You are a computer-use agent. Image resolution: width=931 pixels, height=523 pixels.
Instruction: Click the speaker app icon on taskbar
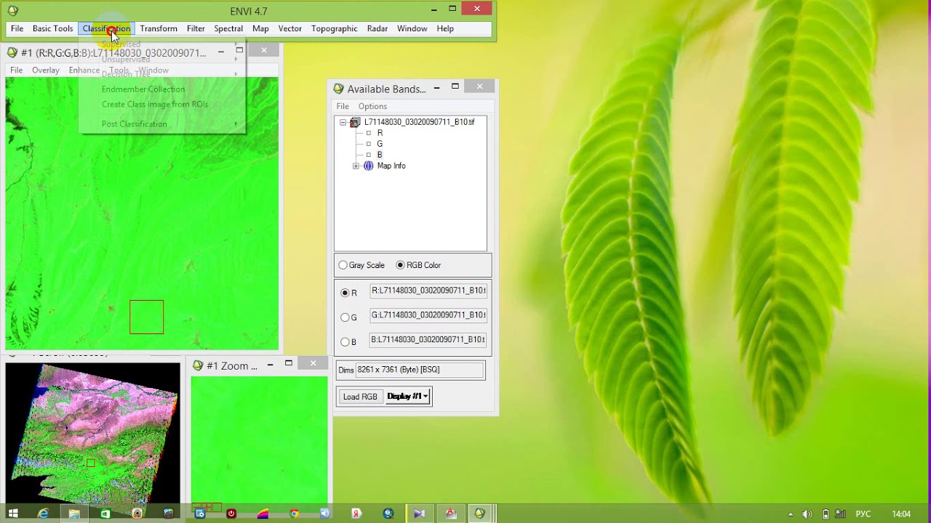click(x=325, y=514)
